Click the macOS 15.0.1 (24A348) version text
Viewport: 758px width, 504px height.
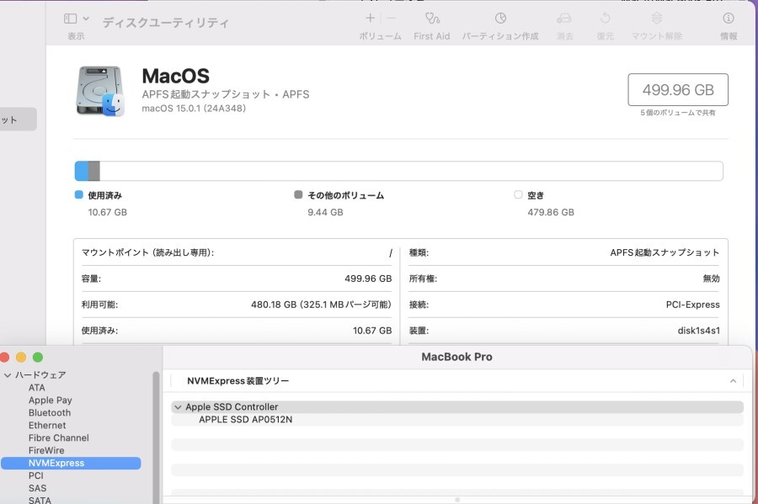click(194, 109)
